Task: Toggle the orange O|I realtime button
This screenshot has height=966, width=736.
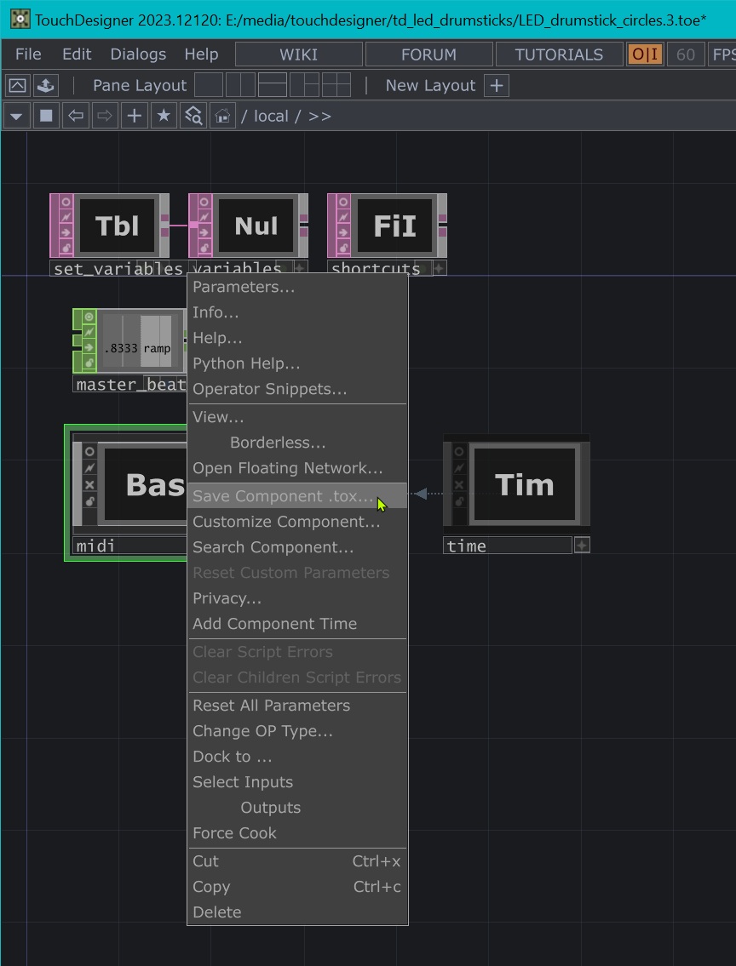Action: [646, 54]
